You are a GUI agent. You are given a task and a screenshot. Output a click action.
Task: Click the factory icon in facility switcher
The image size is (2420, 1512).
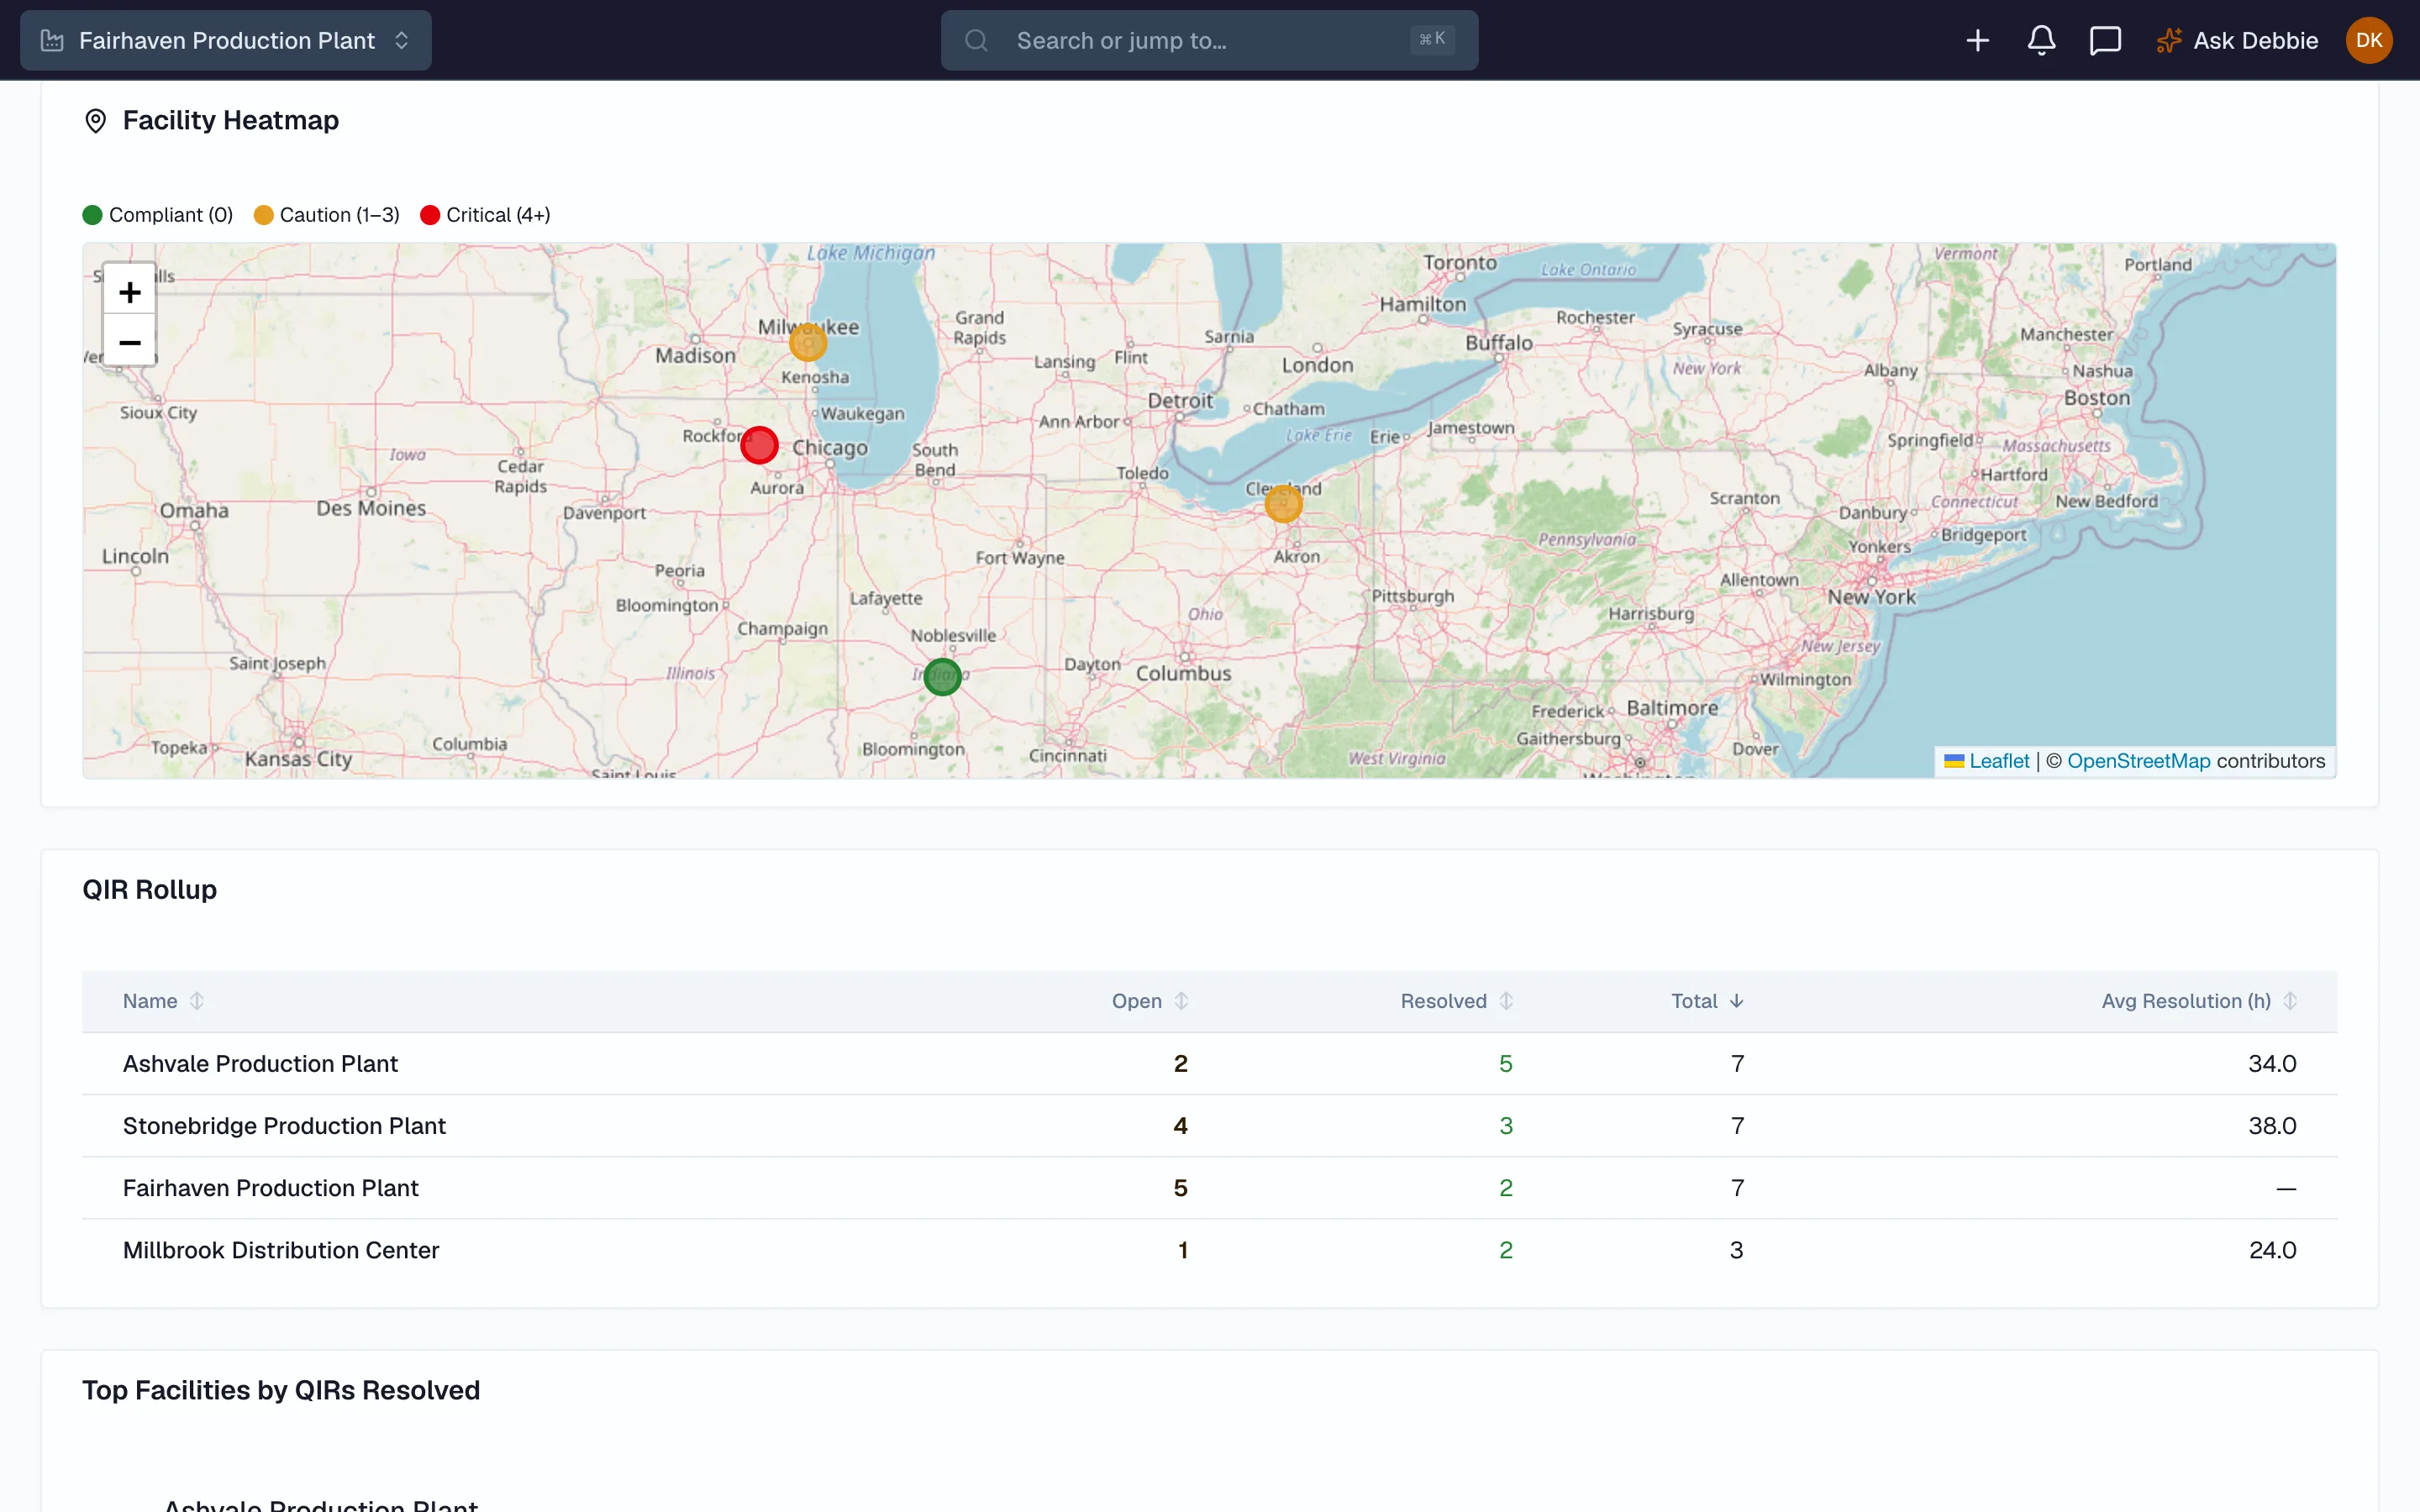[x=52, y=40]
